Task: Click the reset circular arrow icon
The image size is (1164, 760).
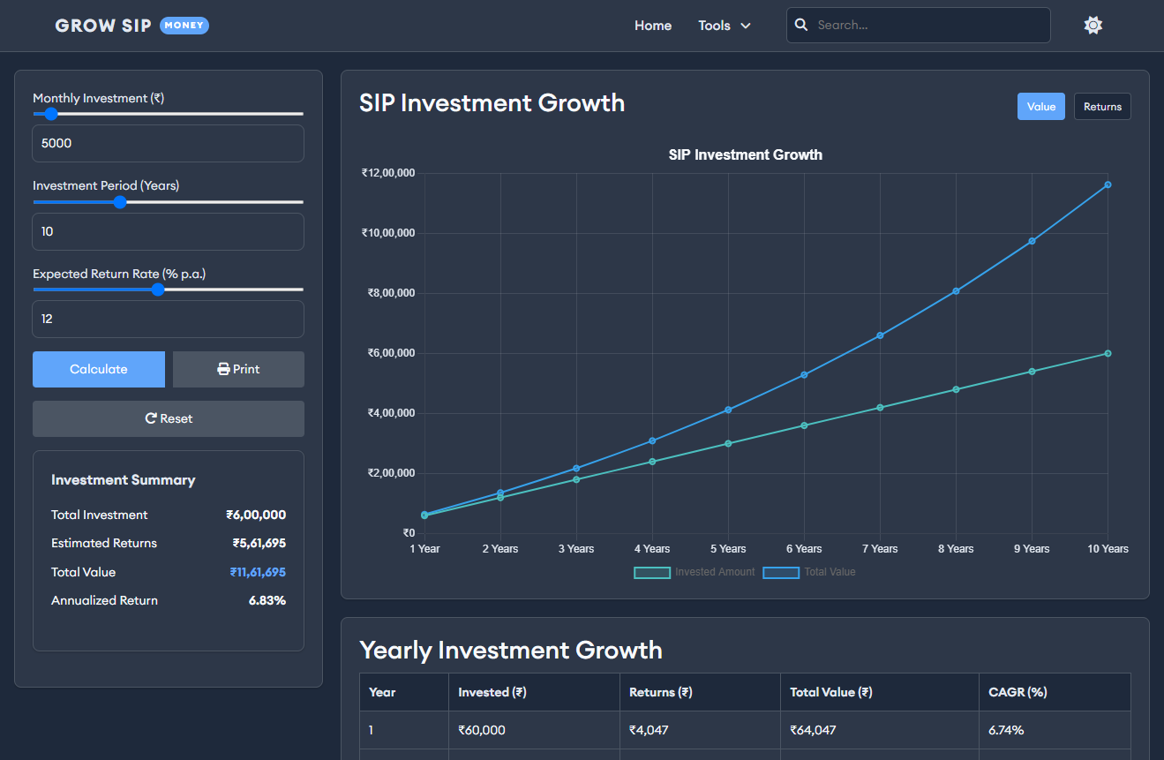Action: pyautogui.click(x=150, y=418)
